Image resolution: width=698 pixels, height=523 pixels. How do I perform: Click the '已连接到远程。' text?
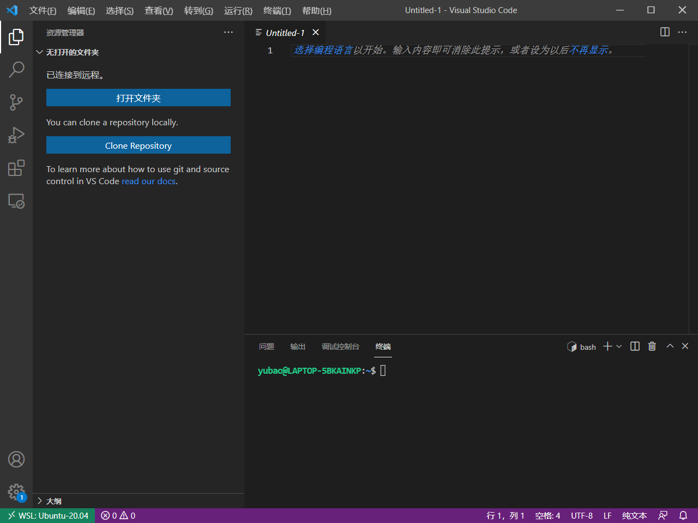coord(75,75)
